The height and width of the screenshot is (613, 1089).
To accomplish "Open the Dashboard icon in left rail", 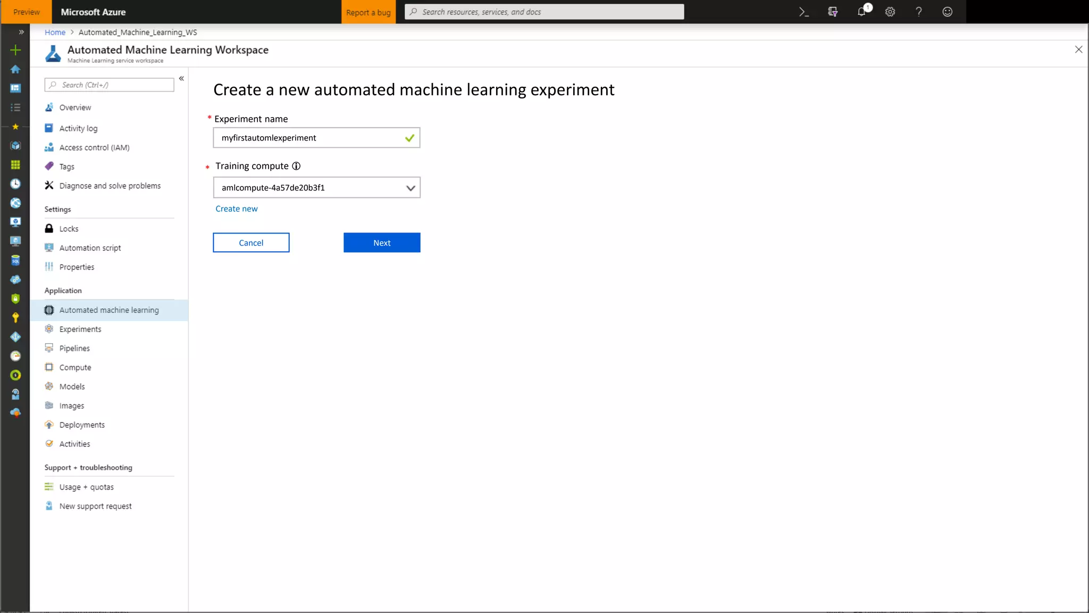I will click(15, 88).
